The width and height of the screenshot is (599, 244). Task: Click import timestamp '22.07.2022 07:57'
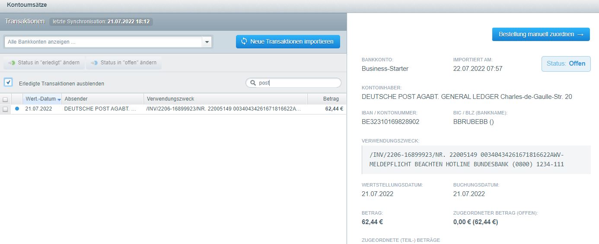point(478,68)
